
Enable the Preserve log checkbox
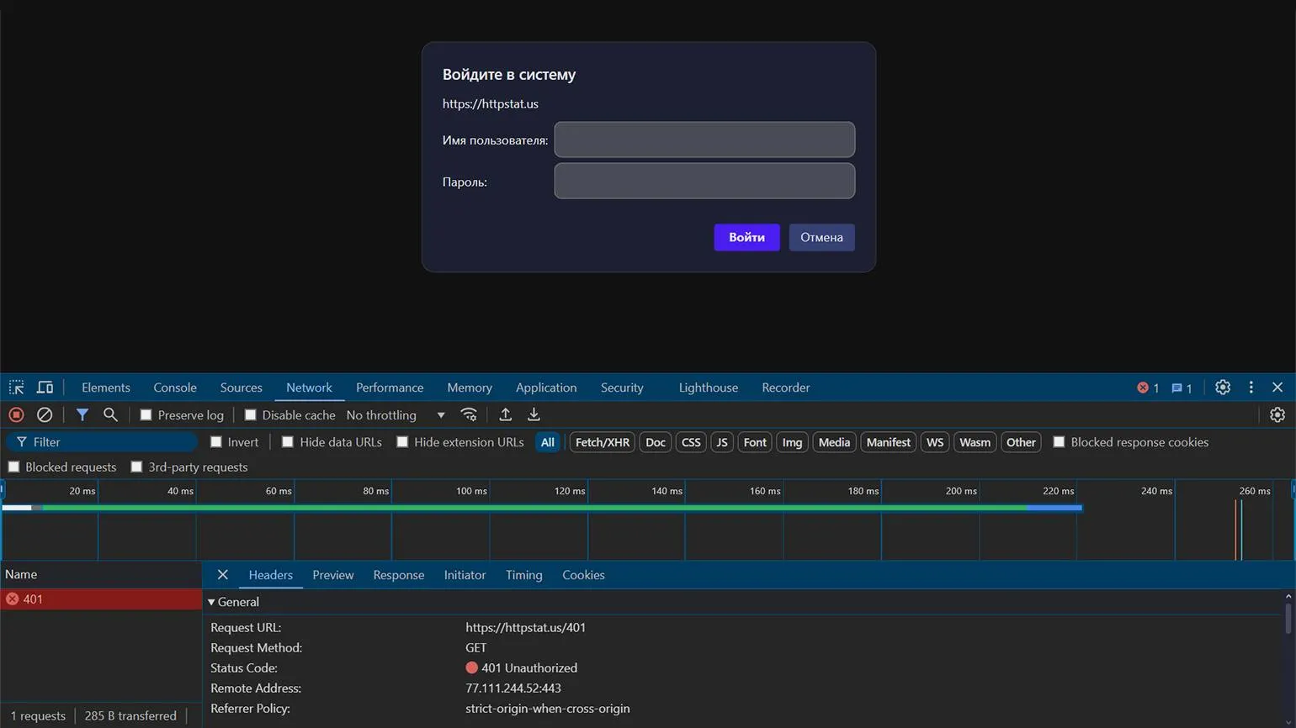click(x=146, y=415)
